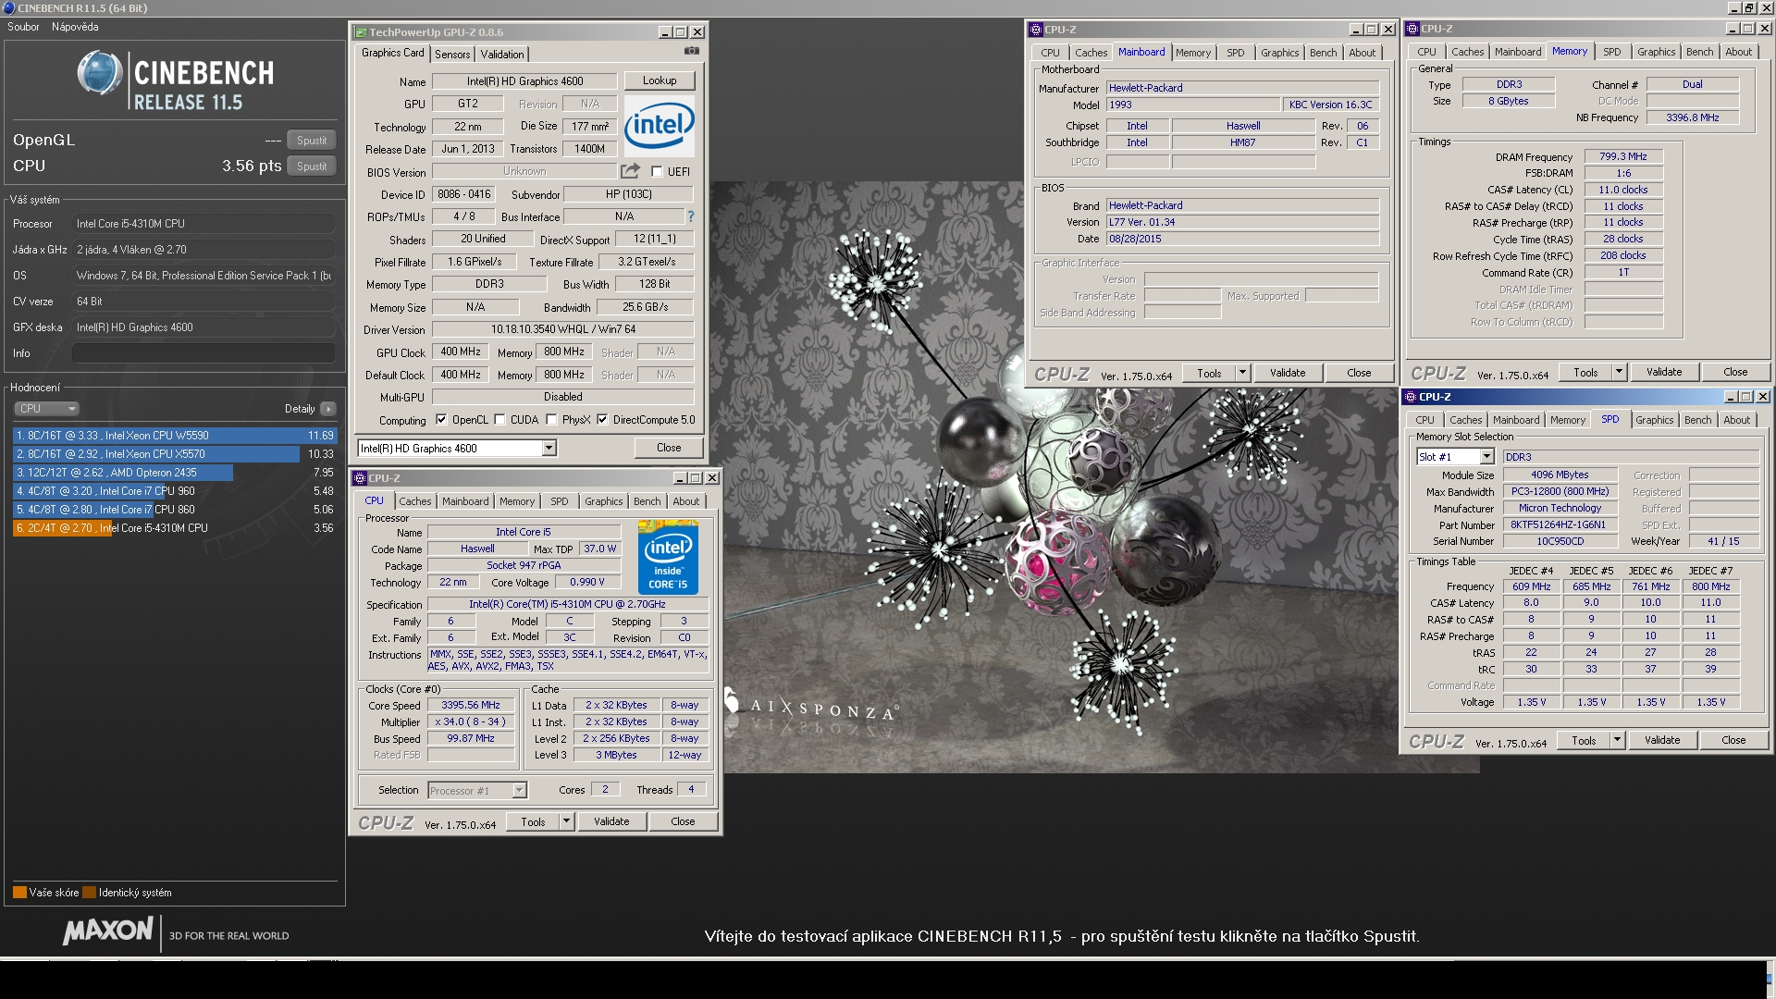Open Tools dropdown arrow in SPD window
Viewport: 1776px width, 999px height.
pos(1618,740)
